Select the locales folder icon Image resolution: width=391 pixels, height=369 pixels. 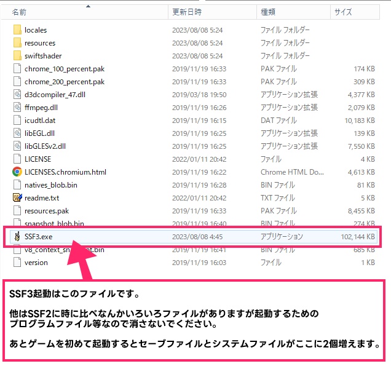tap(17, 30)
